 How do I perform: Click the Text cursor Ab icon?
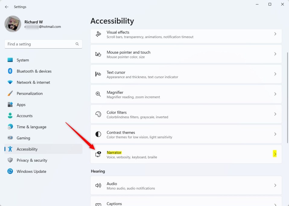coord(98,74)
